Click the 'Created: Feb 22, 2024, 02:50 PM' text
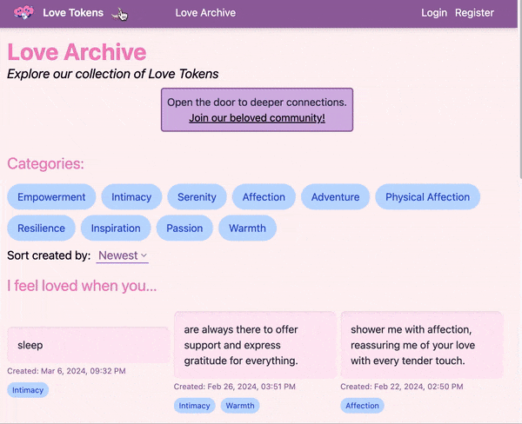 (401, 387)
